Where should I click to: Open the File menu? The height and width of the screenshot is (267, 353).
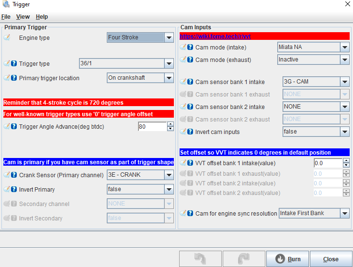[6, 17]
